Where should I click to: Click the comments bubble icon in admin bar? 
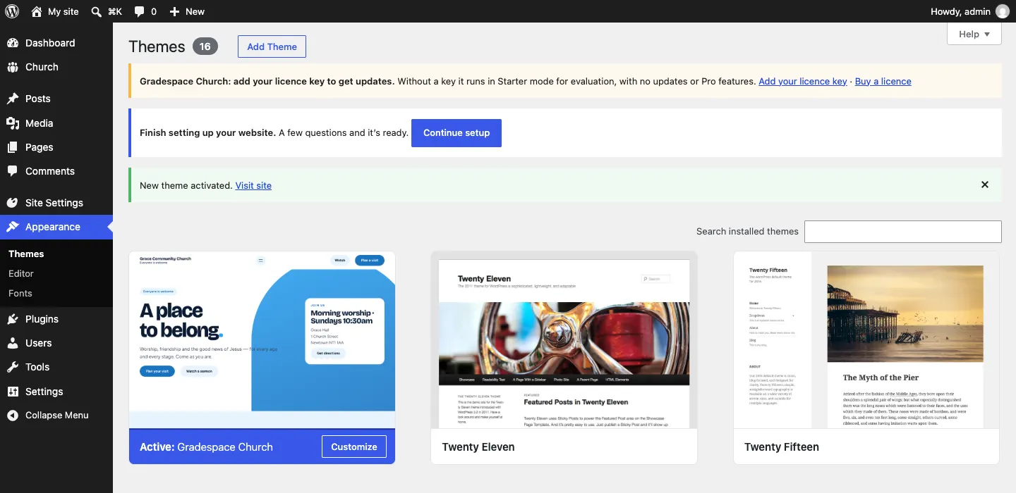pyautogui.click(x=140, y=11)
